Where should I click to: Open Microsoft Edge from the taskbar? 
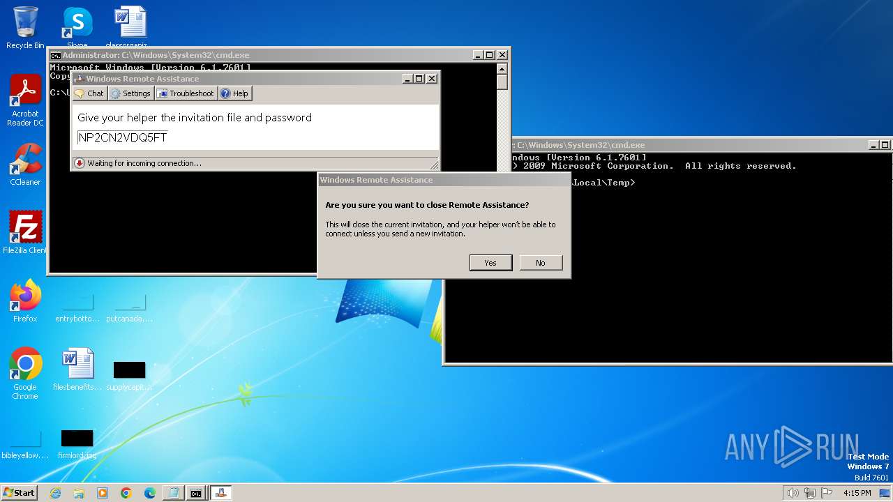(x=150, y=493)
